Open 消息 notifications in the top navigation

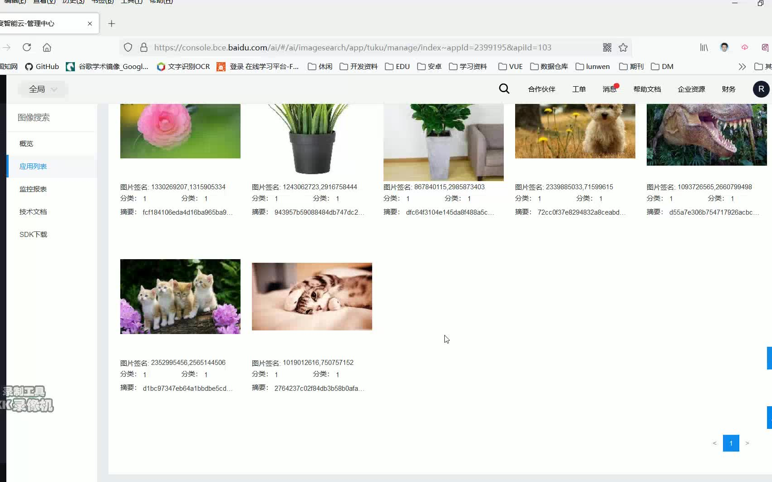(610, 89)
